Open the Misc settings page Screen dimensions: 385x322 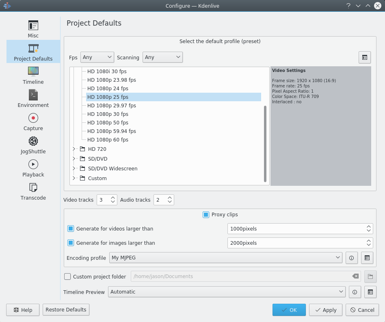pyautogui.click(x=33, y=29)
